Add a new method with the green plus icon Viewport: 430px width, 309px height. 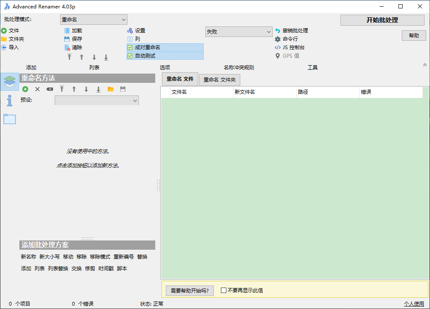coord(25,89)
